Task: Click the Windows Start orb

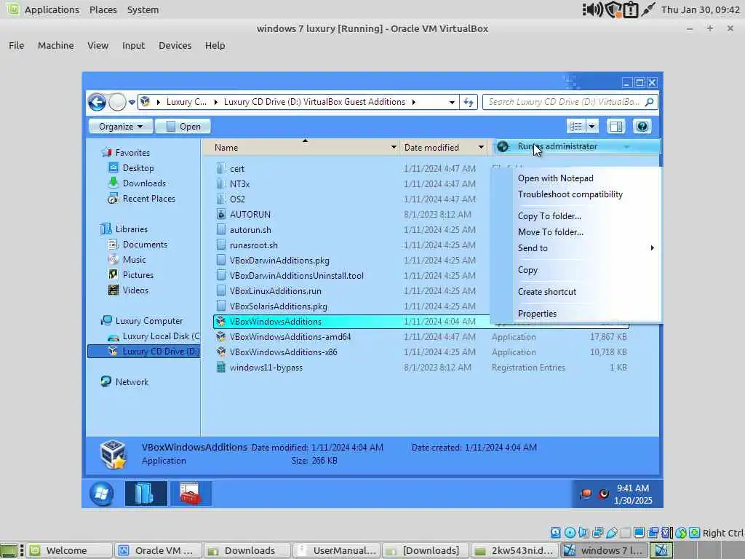Action: click(102, 493)
